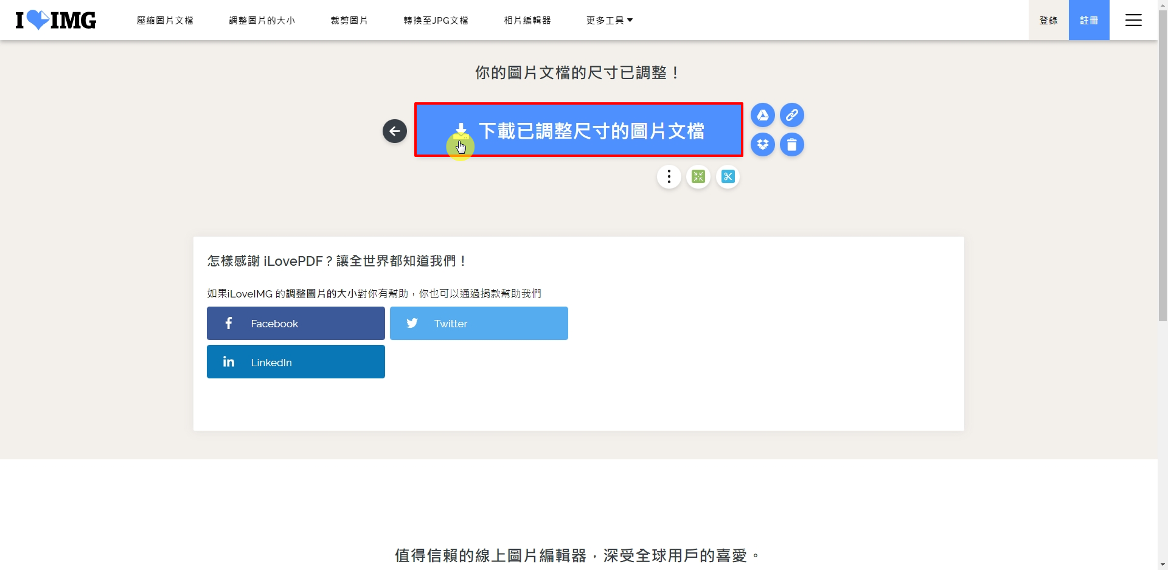Open 調整圖片的大小 in the navigation bar
This screenshot has width=1168, height=570.
(262, 20)
